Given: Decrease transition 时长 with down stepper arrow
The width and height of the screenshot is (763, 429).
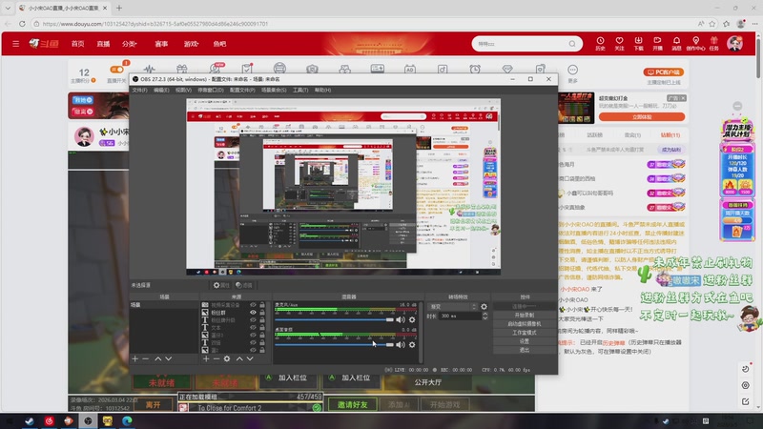Looking at the screenshot, I should (485, 318).
